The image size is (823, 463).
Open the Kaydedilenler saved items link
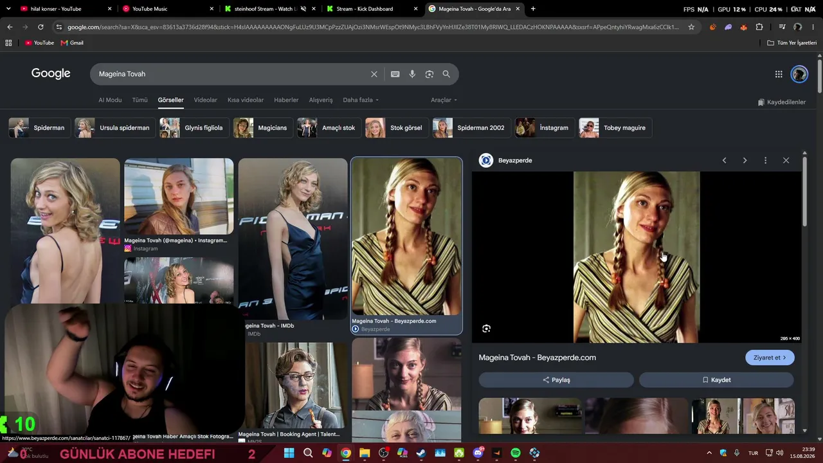click(x=781, y=102)
